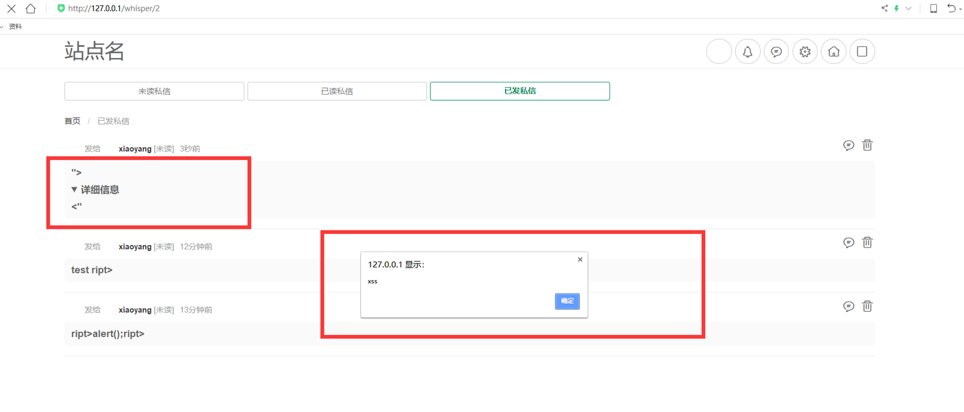This screenshot has height=412, width=964.
Task: Click the 'ript>alert();ript>' message text
Action: pyautogui.click(x=108, y=334)
